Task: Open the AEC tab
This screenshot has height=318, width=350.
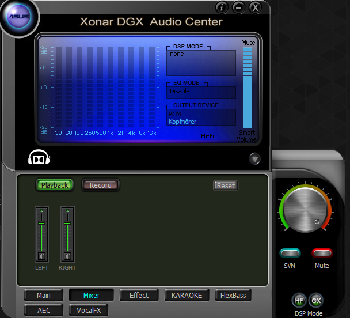Action: pos(44,310)
